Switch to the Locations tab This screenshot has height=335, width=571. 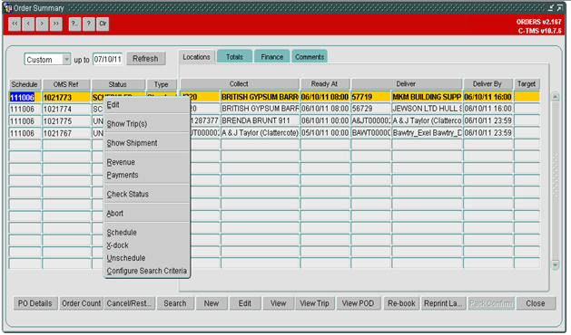pyautogui.click(x=197, y=57)
